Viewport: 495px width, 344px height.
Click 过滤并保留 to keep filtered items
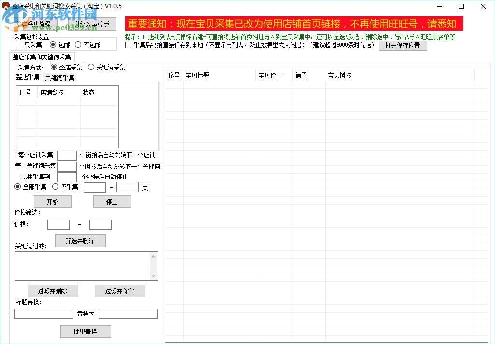[x=120, y=290]
